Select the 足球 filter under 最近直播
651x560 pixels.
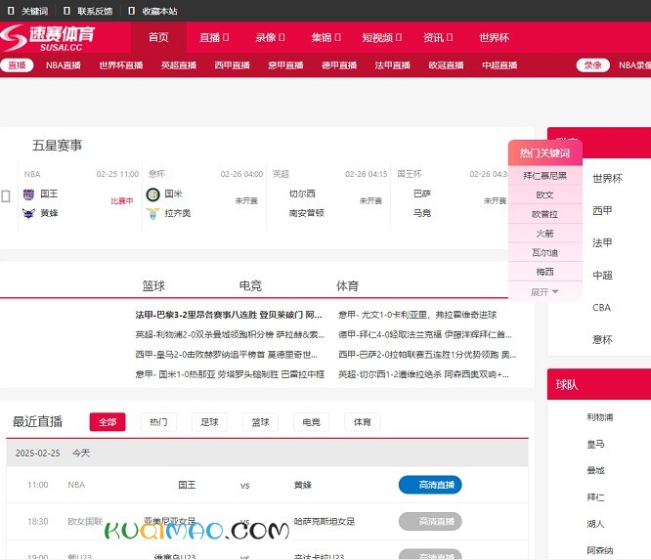(x=209, y=422)
